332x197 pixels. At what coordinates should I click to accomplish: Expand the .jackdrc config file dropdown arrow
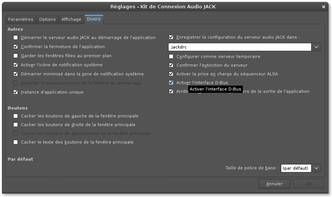pos(316,47)
